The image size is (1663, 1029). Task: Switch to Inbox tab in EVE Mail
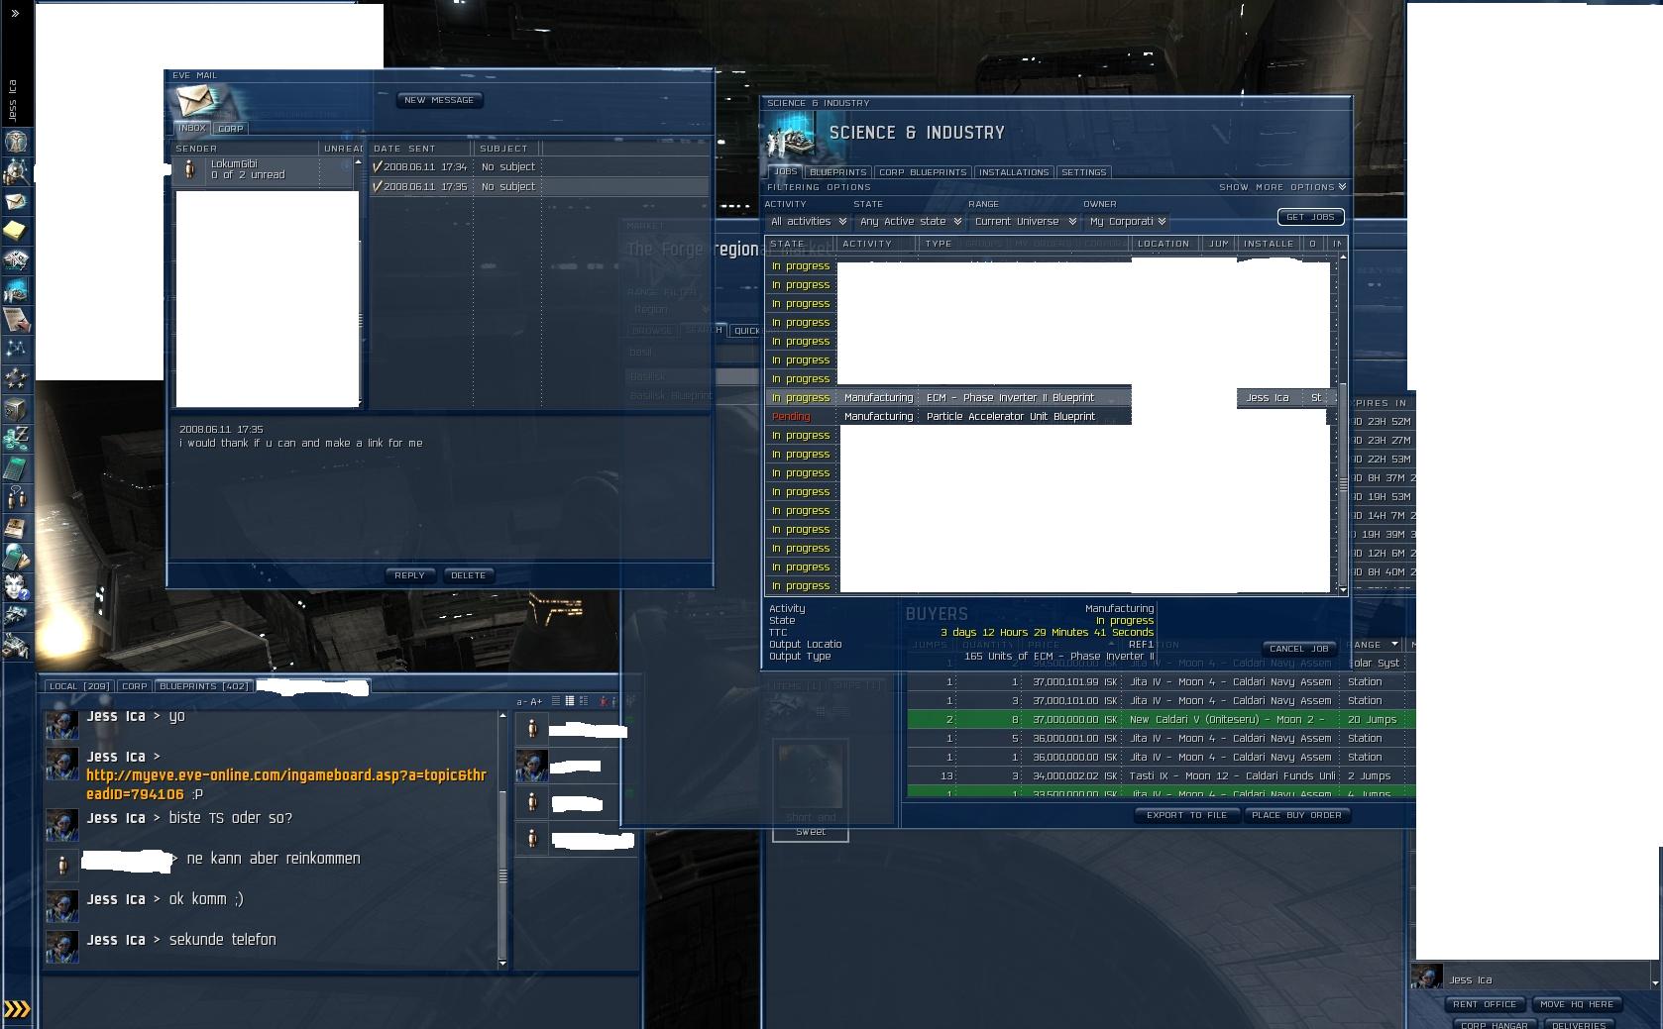192,128
